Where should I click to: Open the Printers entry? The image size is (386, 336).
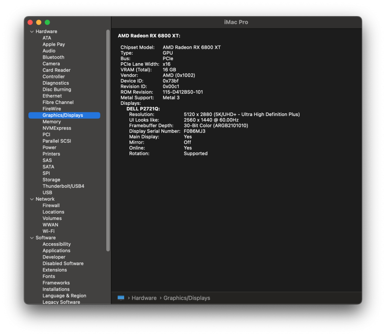pos(51,154)
